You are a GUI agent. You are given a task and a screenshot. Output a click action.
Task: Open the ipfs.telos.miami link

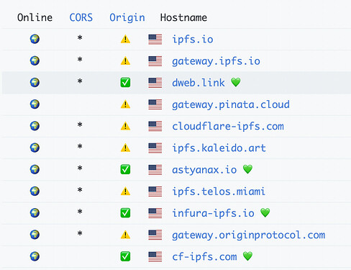219,192
